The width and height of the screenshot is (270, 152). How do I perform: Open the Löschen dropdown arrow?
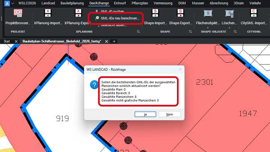(229, 27)
